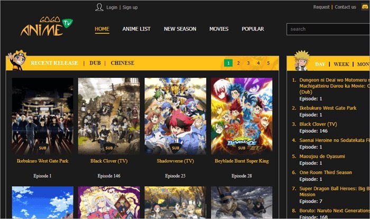This screenshot has width=370, height=219.
Task: Open Dungeon ni Deai wo Motomeru in the ranking list
Action: [335, 86]
